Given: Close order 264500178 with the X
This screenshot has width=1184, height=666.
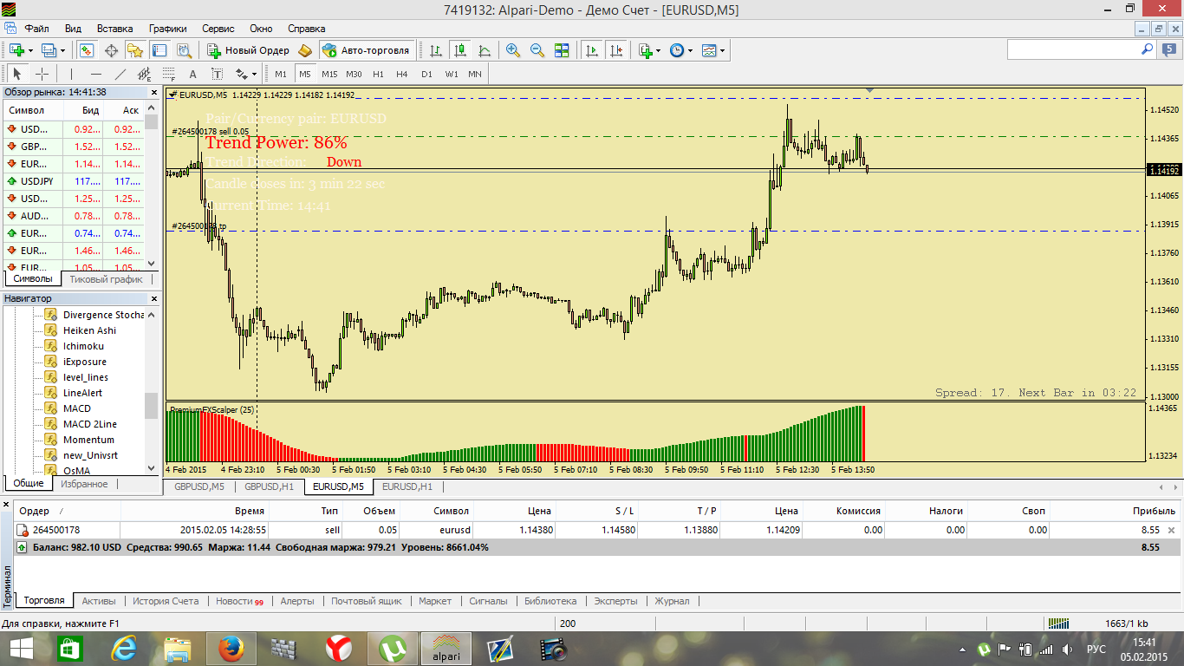Looking at the screenshot, I should 1172,530.
